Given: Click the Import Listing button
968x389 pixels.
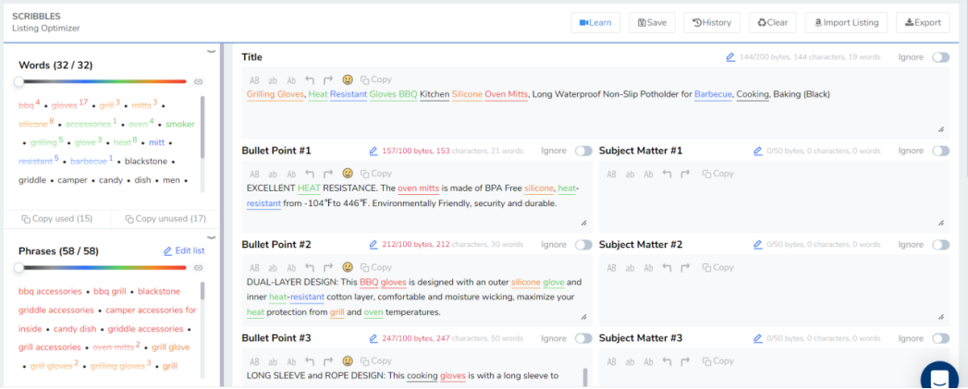Looking at the screenshot, I should coord(846,22).
